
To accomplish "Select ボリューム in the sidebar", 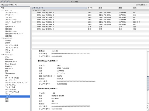I will click(x=9, y=50).
